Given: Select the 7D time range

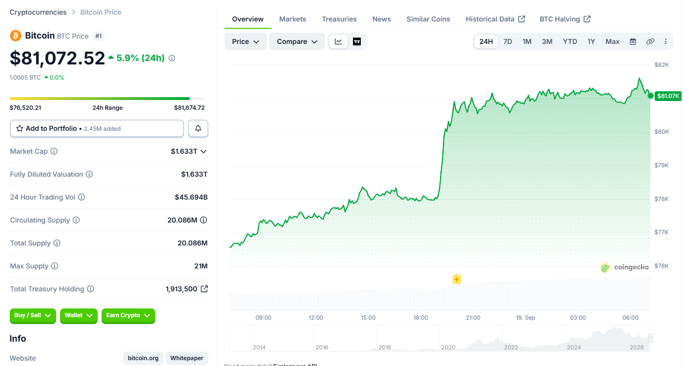Looking at the screenshot, I should click(508, 41).
